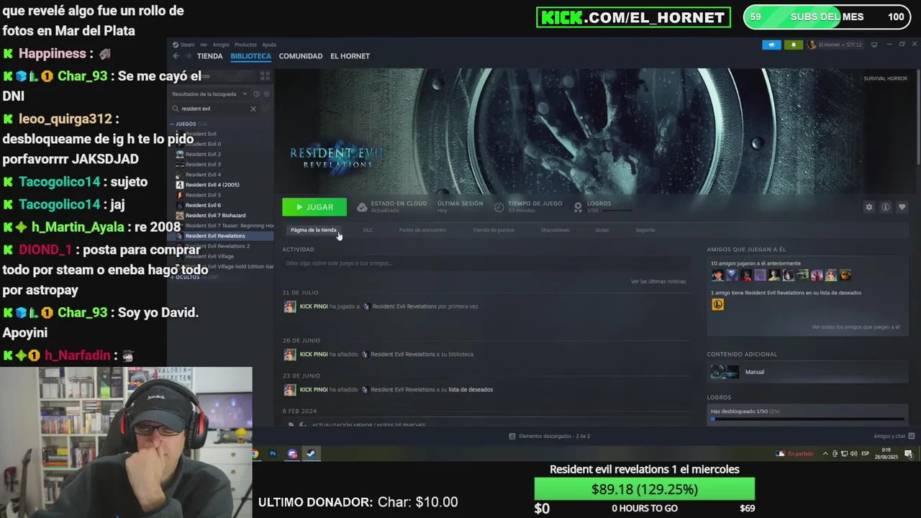921x518 pixels.
Task: Click 'Ver todos los amigos que juegan' link
Action: point(856,327)
